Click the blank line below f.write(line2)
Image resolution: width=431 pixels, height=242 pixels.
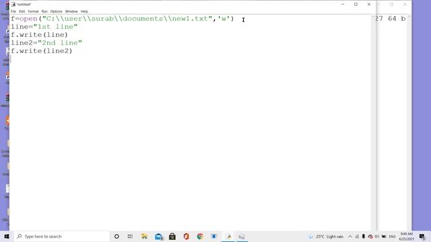click(190, 59)
